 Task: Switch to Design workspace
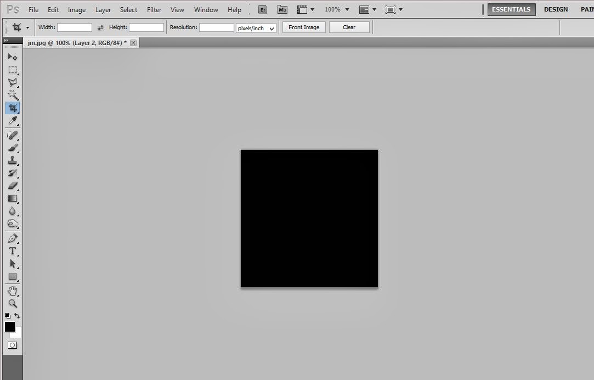[556, 9]
